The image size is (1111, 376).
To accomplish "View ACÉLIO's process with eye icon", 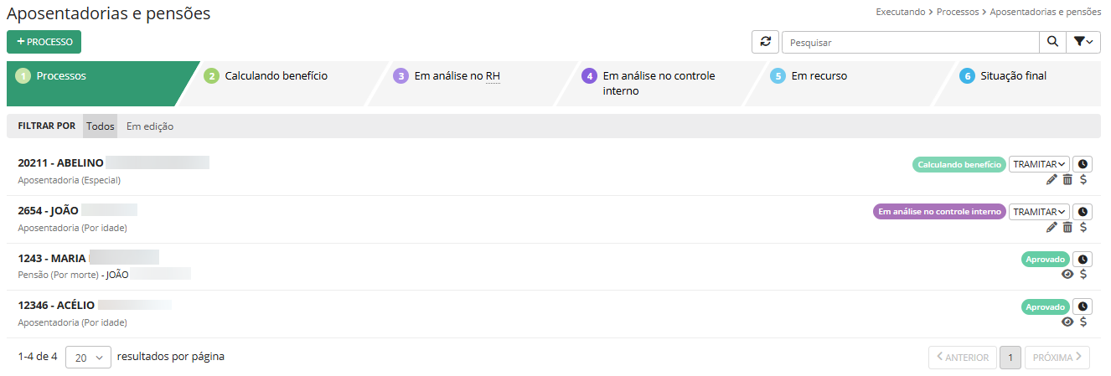I will (1067, 322).
